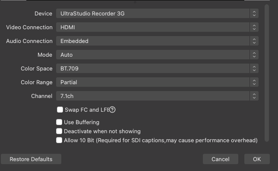Screen dimensions: 278x171
Task: Click the Cancel button
Action: pos(221,159)
